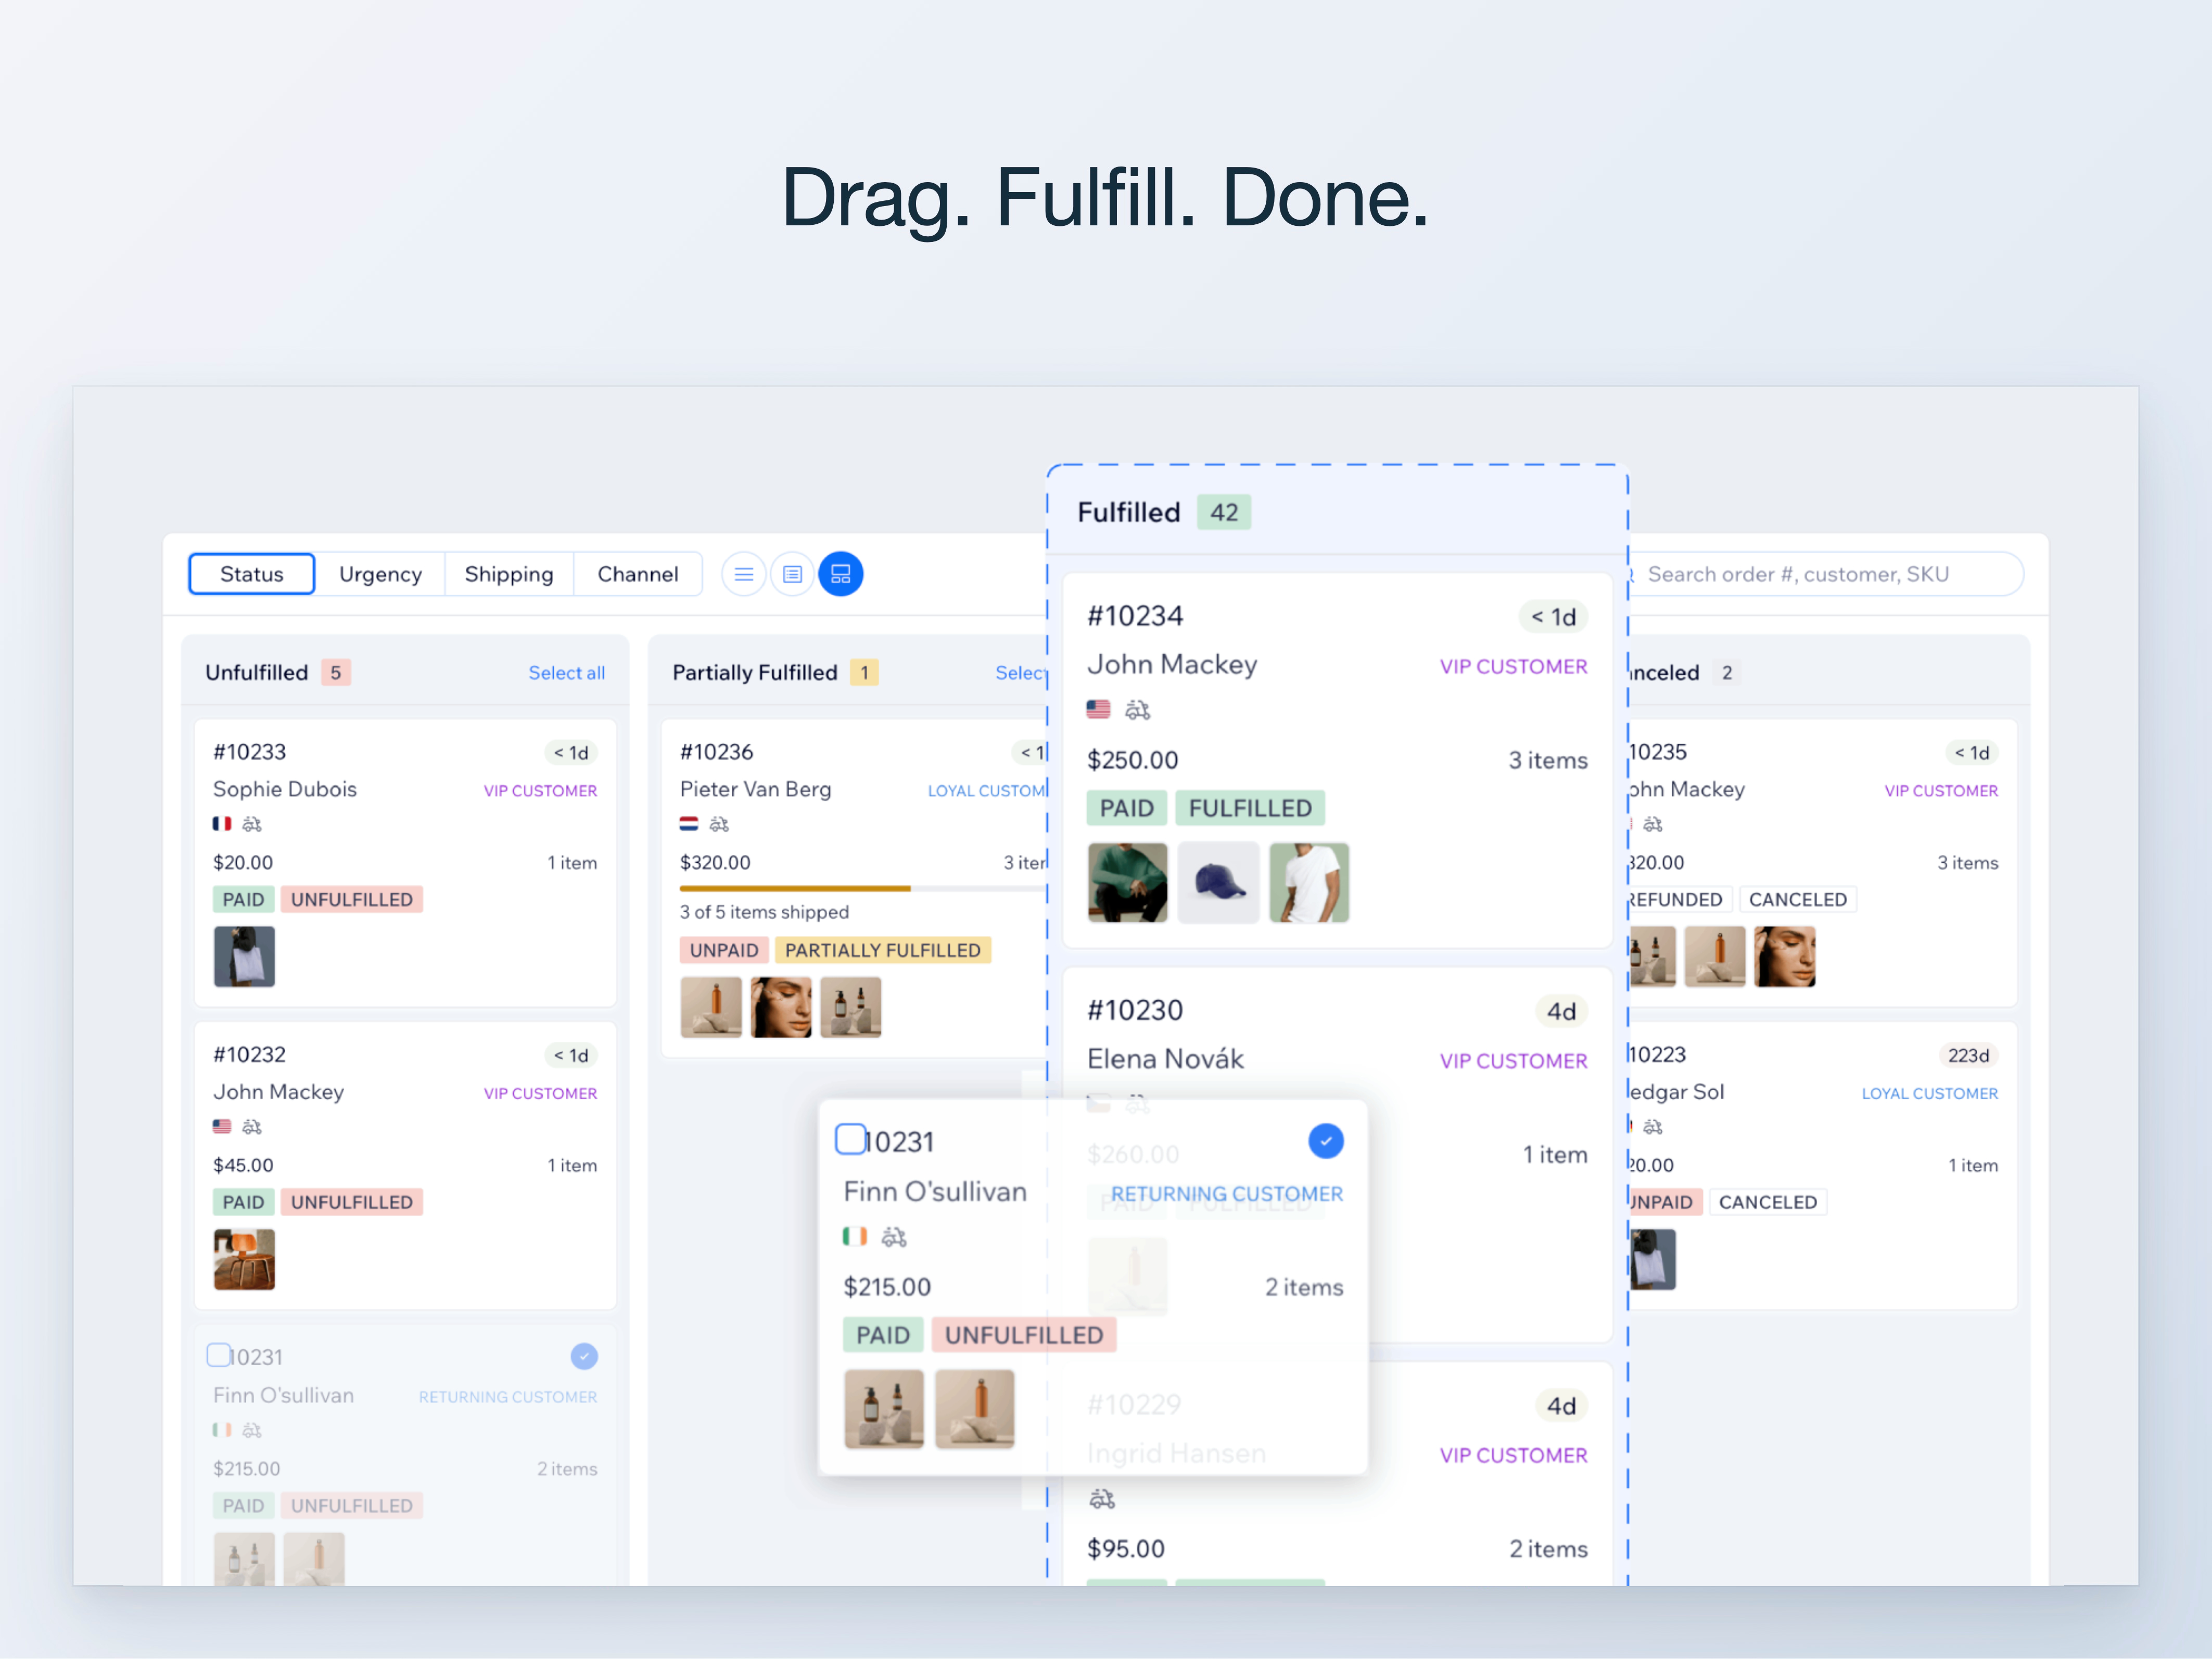Group orders by Urgency tab
The image size is (2212, 1659).
pyautogui.click(x=380, y=574)
